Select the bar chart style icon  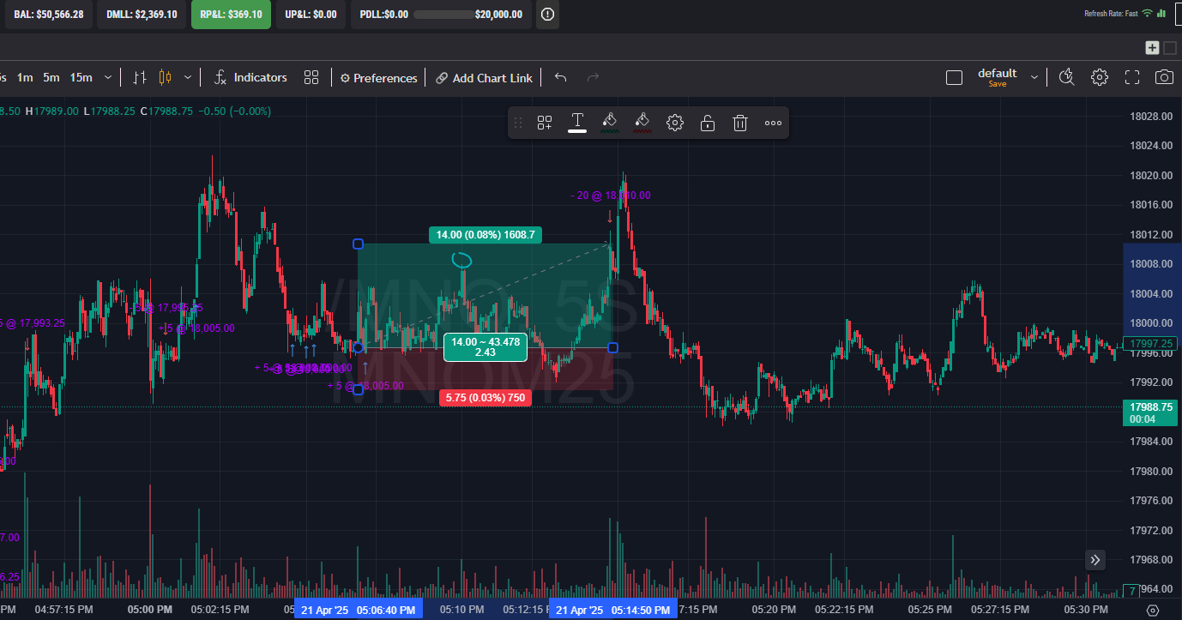coord(140,77)
